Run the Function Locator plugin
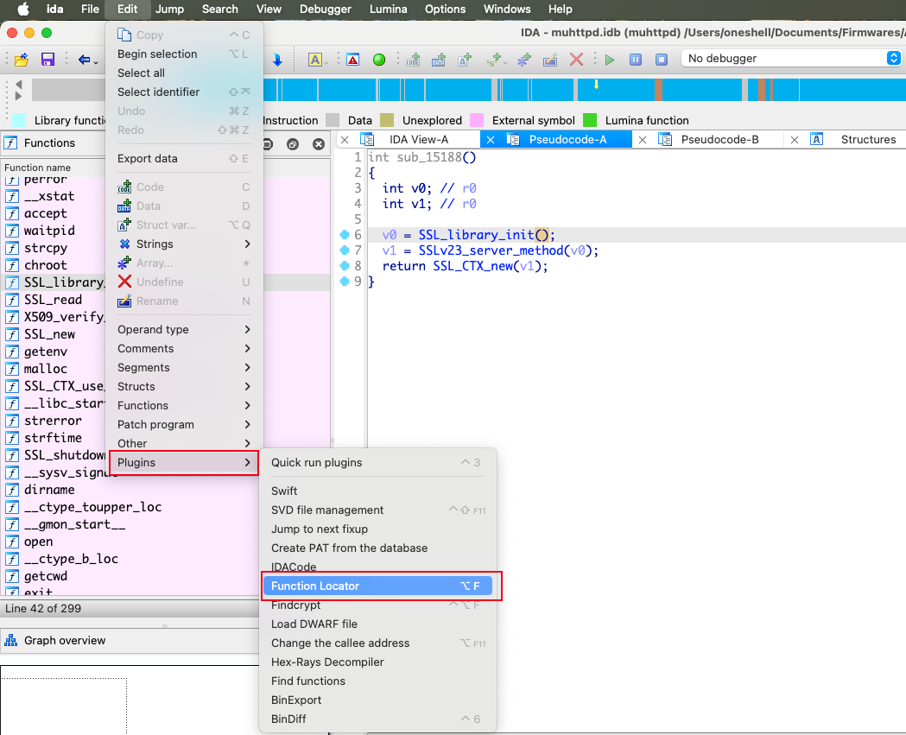The height and width of the screenshot is (735, 906). (377, 586)
